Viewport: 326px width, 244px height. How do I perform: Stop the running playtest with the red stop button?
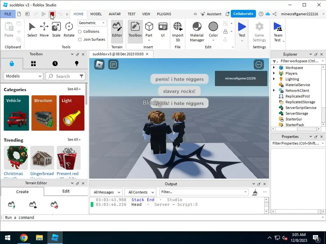point(52,14)
